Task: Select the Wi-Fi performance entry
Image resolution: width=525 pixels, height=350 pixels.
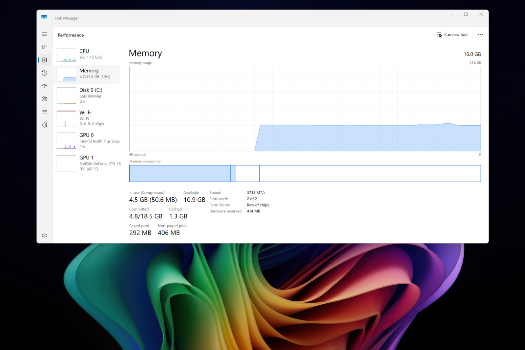Action: click(87, 118)
